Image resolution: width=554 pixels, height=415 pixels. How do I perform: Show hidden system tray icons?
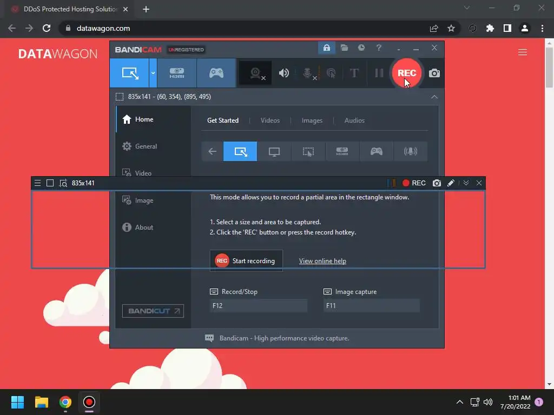(x=460, y=402)
